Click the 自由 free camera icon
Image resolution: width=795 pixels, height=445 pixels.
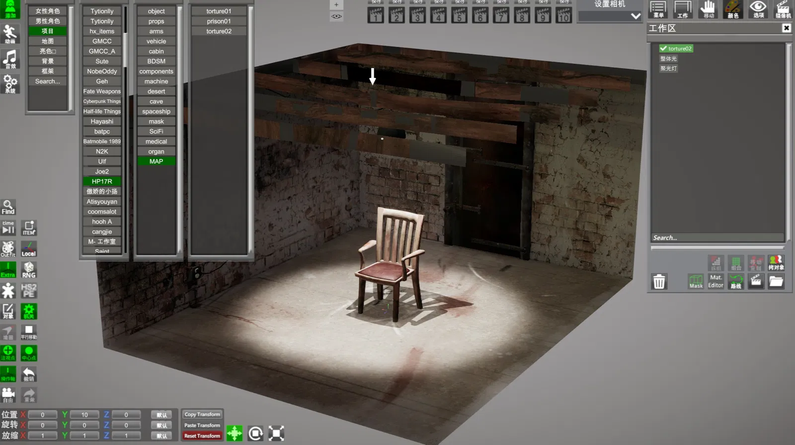tap(8, 395)
